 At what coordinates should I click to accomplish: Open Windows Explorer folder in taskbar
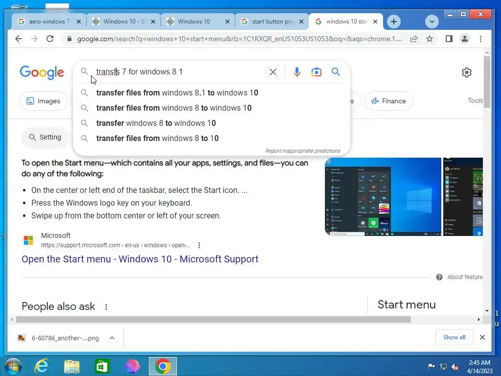click(72, 366)
